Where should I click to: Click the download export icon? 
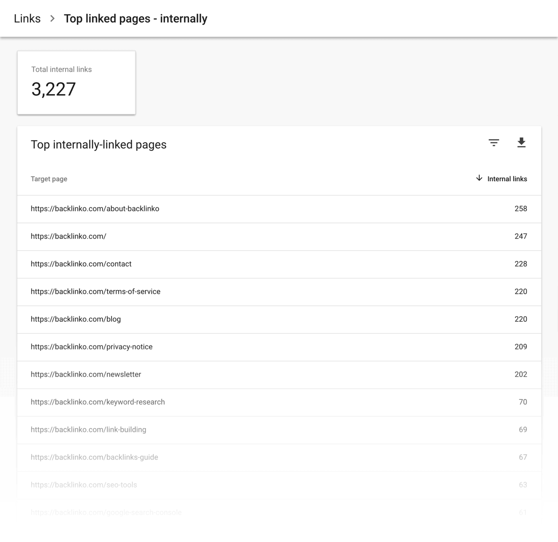click(521, 143)
